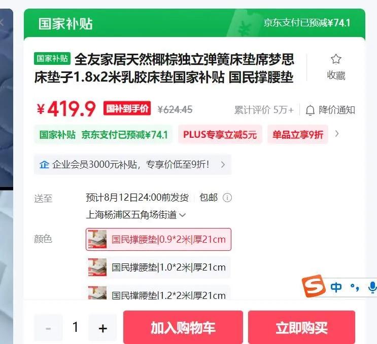This screenshot has height=344, width=377.
Task: Click the PLUS专享立减5元 promotion tag
Action: pyautogui.click(x=220, y=134)
